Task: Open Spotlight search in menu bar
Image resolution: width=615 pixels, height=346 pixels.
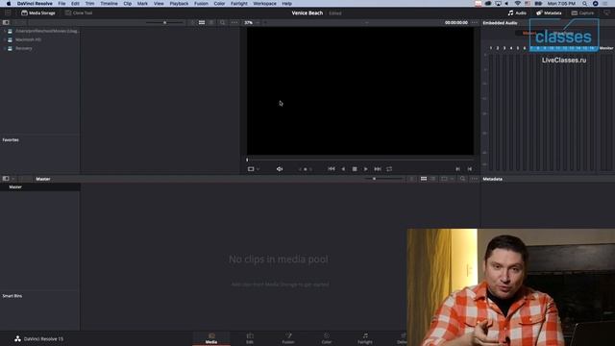Action: pyautogui.click(x=584, y=4)
